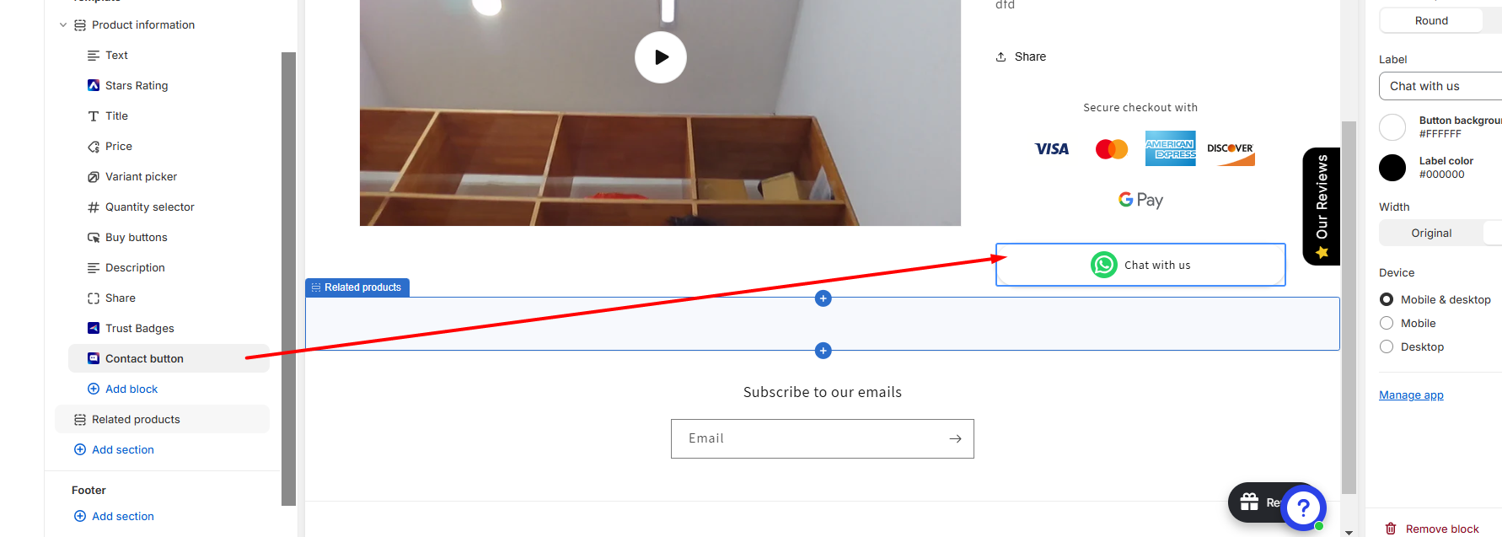Open the help question mark widget

click(1303, 507)
